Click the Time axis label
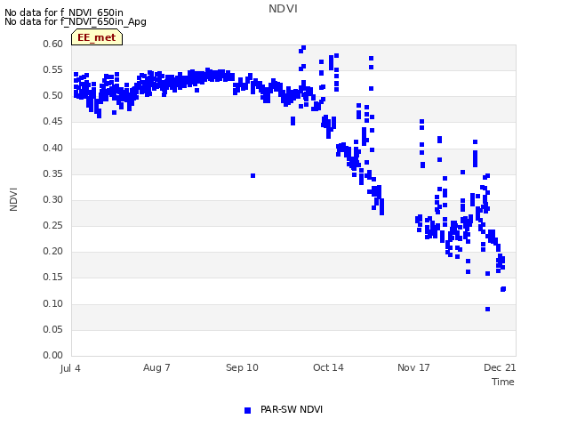 (x=503, y=382)
